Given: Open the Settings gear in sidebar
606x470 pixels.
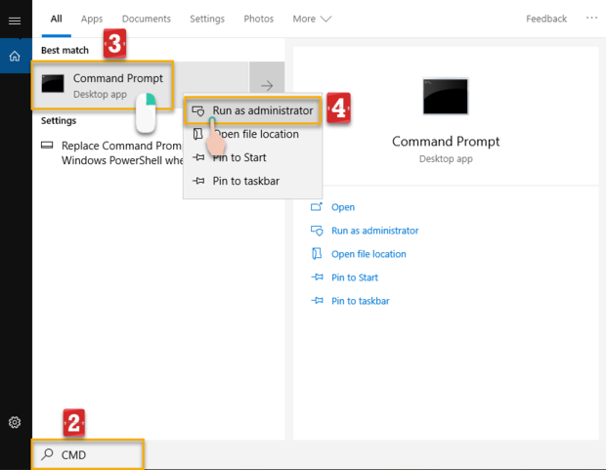Looking at the screenshot, I should point(15,422).
